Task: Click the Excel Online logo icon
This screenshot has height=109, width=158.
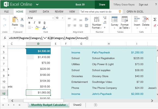Action: (6, 4)
